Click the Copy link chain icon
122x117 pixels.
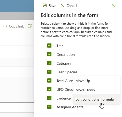(x=5, y=26)
